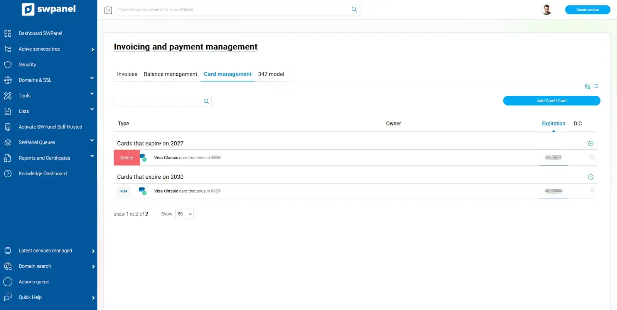Screen dimensions: 617x310
Task: Click the magnifier icon in the top search bar
Action: coord(354,10)
